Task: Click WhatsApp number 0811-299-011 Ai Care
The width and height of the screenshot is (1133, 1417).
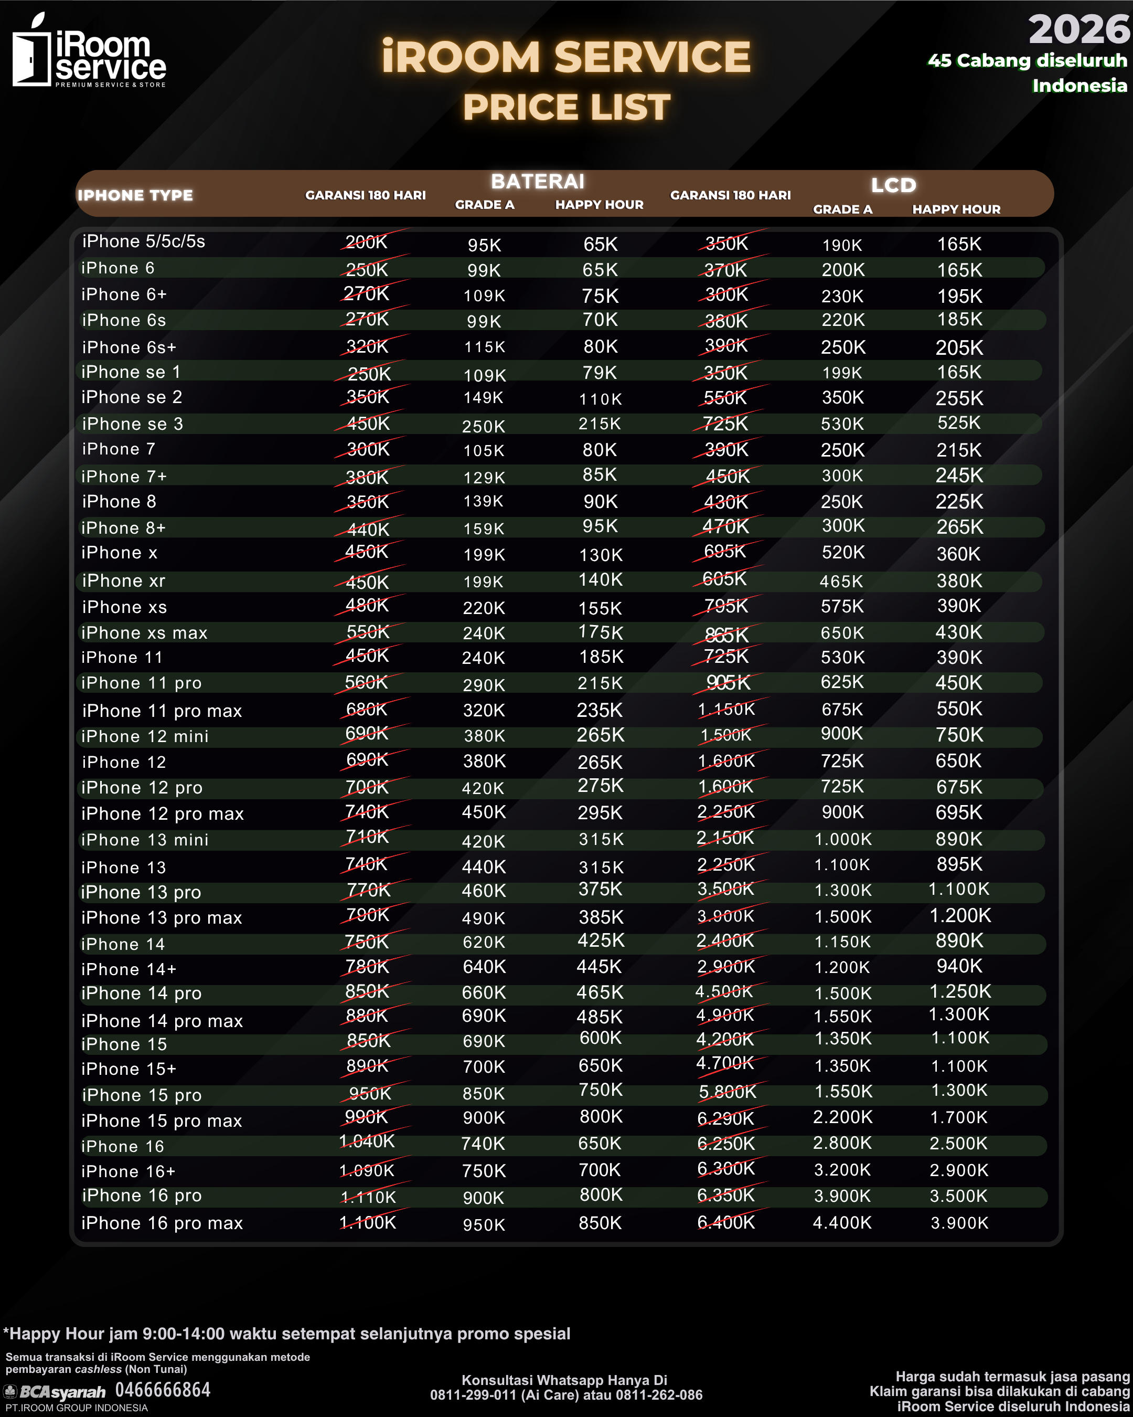Action: [512, 1394]
